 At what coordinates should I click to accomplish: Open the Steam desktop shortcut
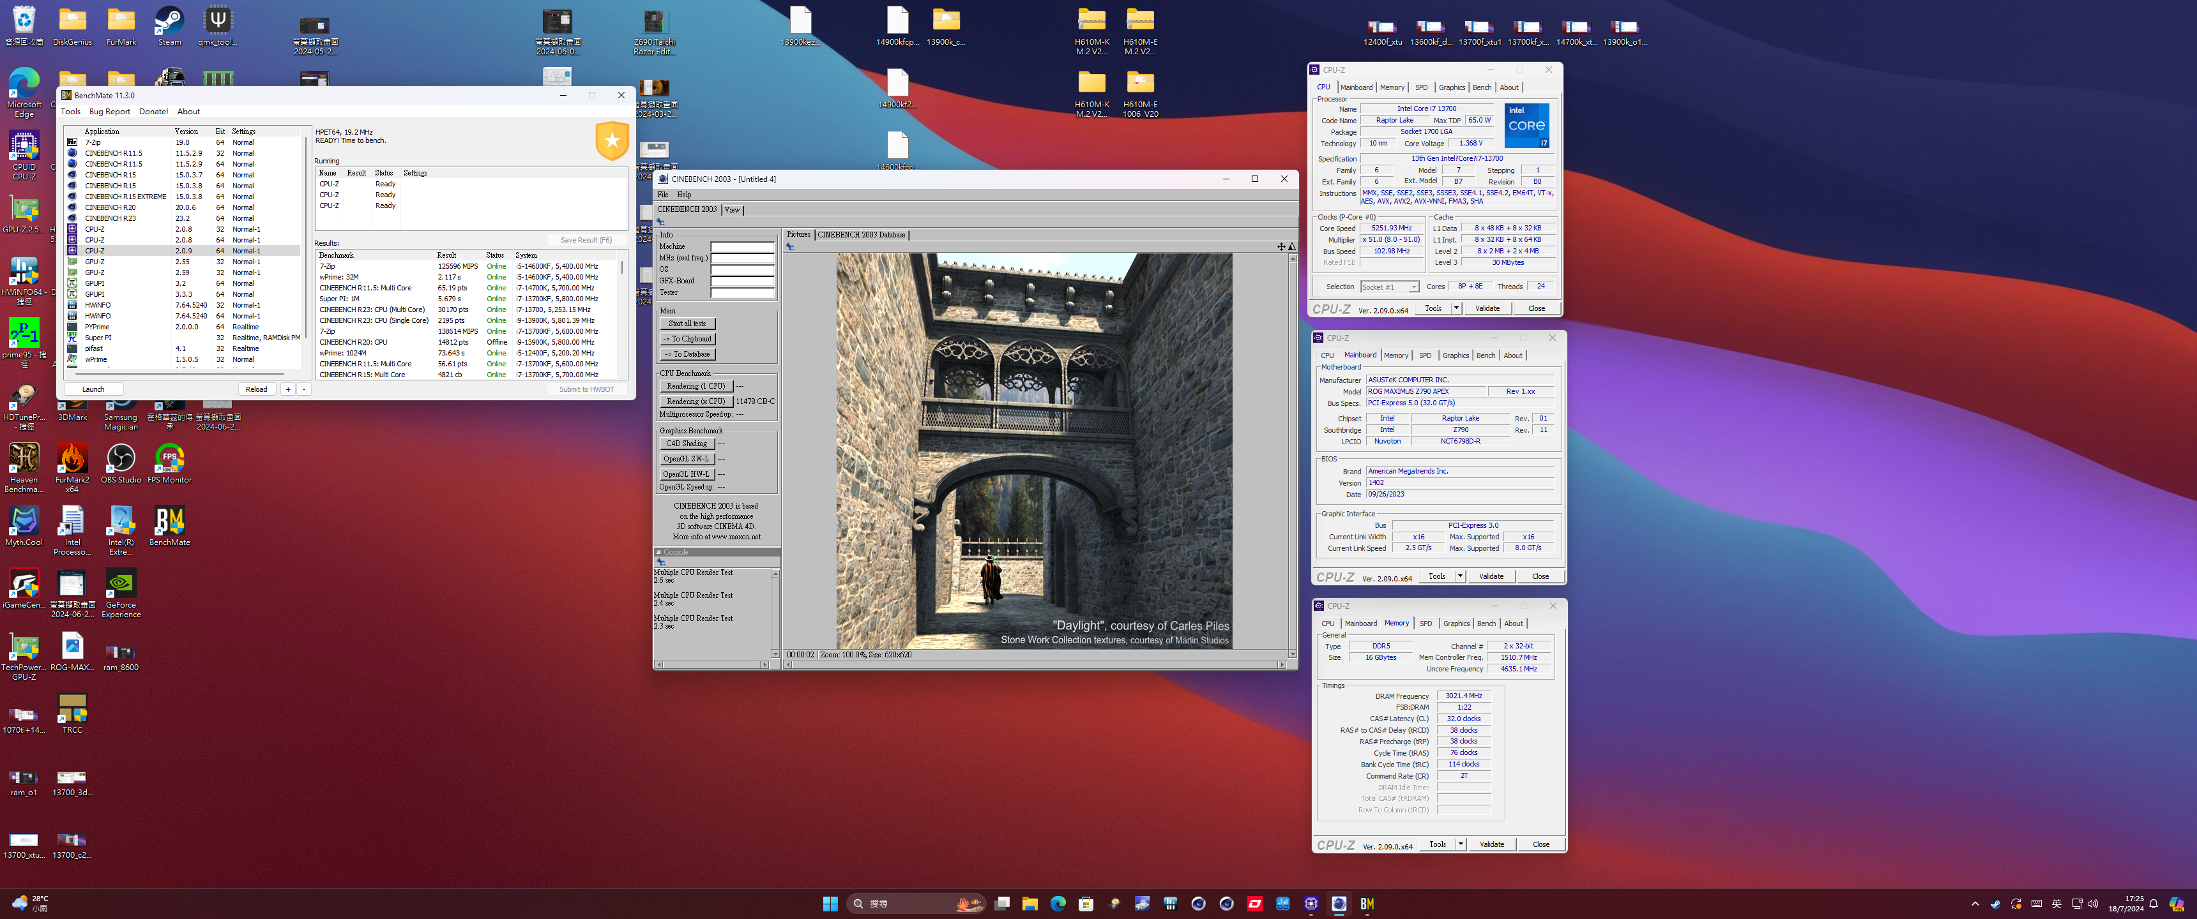click(169, 26)
